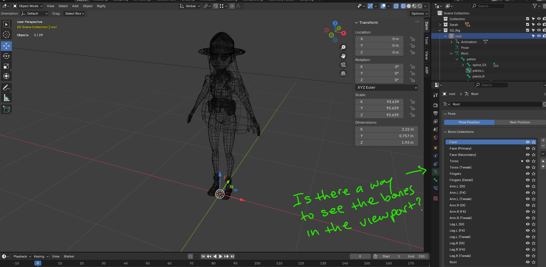Hide the root object in outliner
The height and width of the screenshot is (267, 546).
539,36
